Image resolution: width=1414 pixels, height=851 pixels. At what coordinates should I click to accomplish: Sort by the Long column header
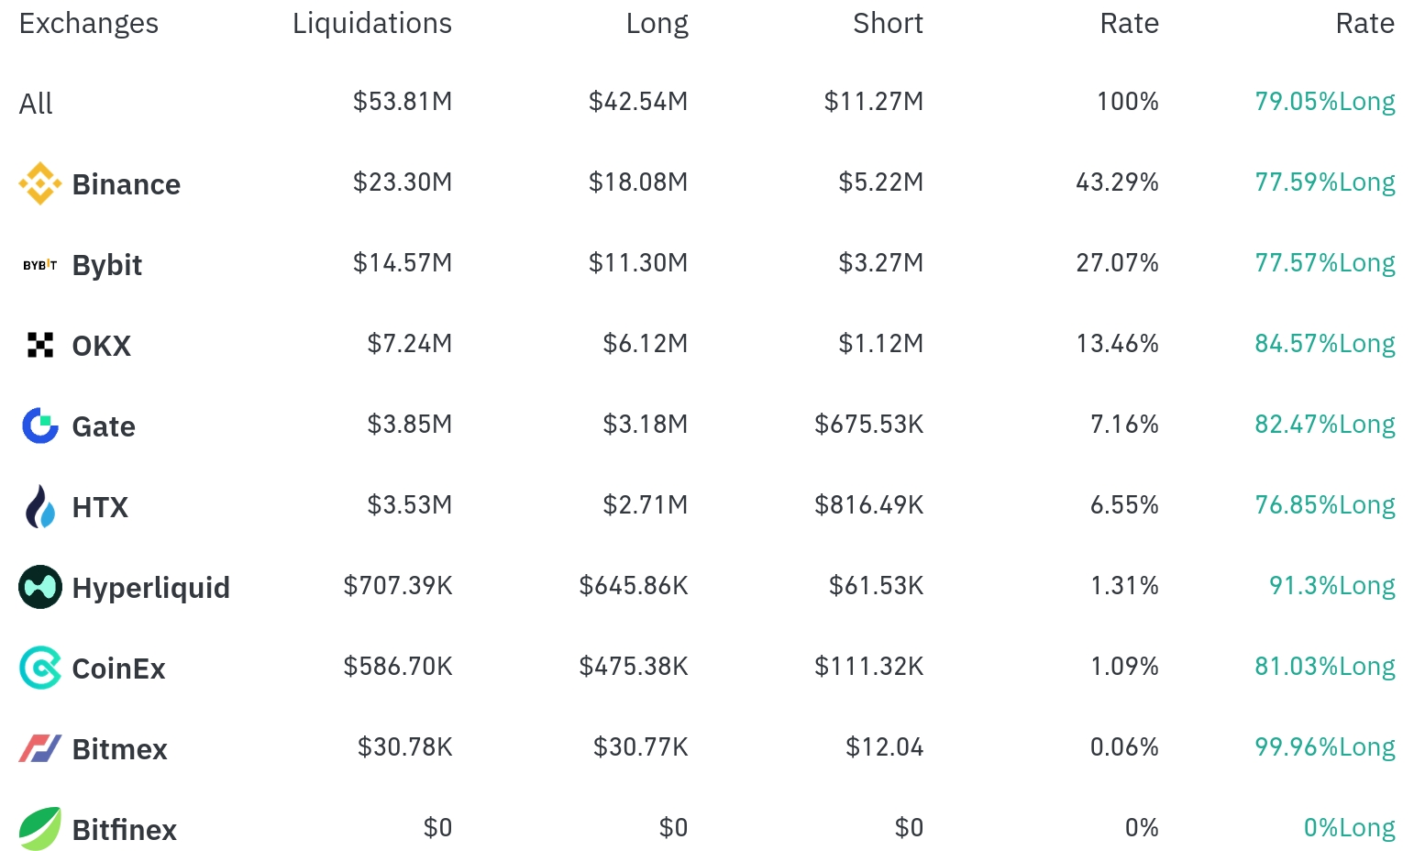tap(657, 23)
